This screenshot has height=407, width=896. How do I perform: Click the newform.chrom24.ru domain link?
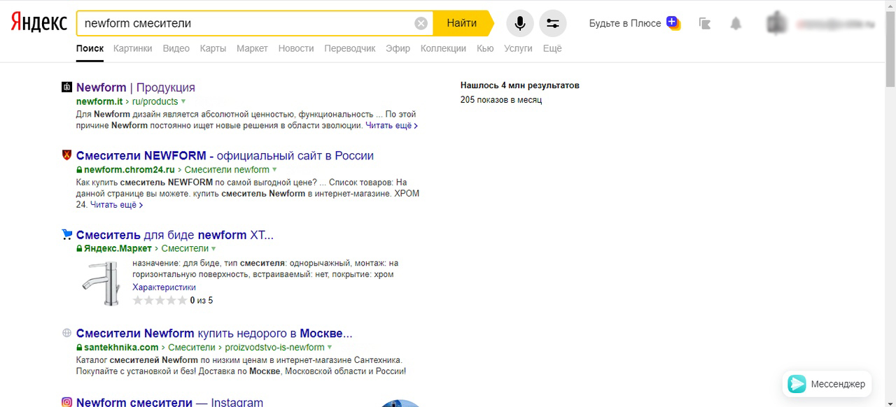click(x=129, y=169)
